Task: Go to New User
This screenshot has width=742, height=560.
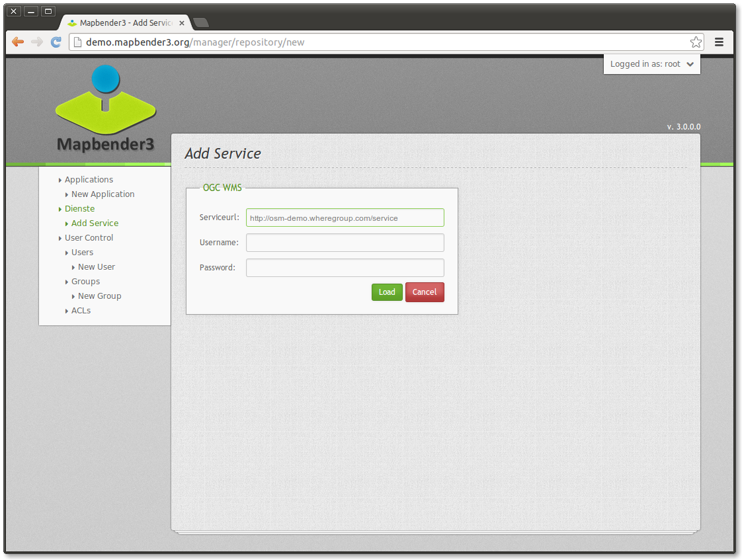Action: coord(97,266)
